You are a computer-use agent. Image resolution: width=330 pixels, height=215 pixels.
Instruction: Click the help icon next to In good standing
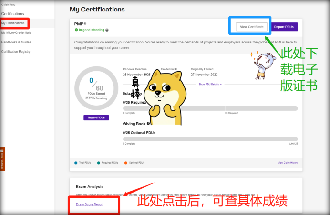click(107, 30)
